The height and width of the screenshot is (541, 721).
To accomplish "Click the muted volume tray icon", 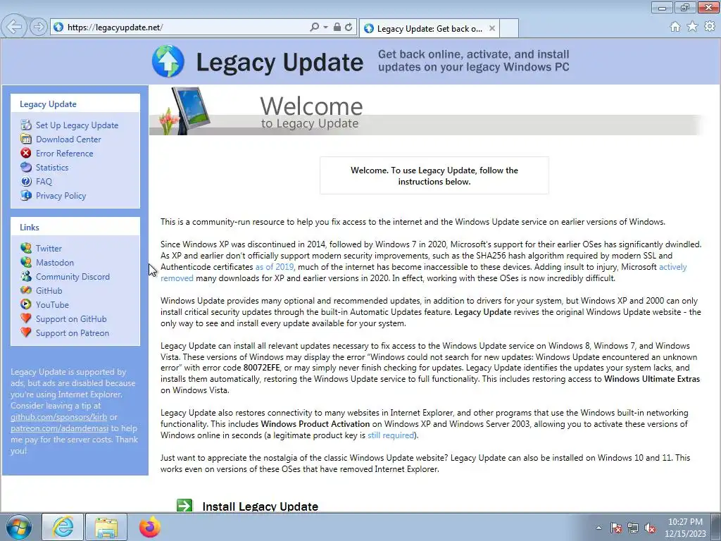I will (x=650, y=528).
